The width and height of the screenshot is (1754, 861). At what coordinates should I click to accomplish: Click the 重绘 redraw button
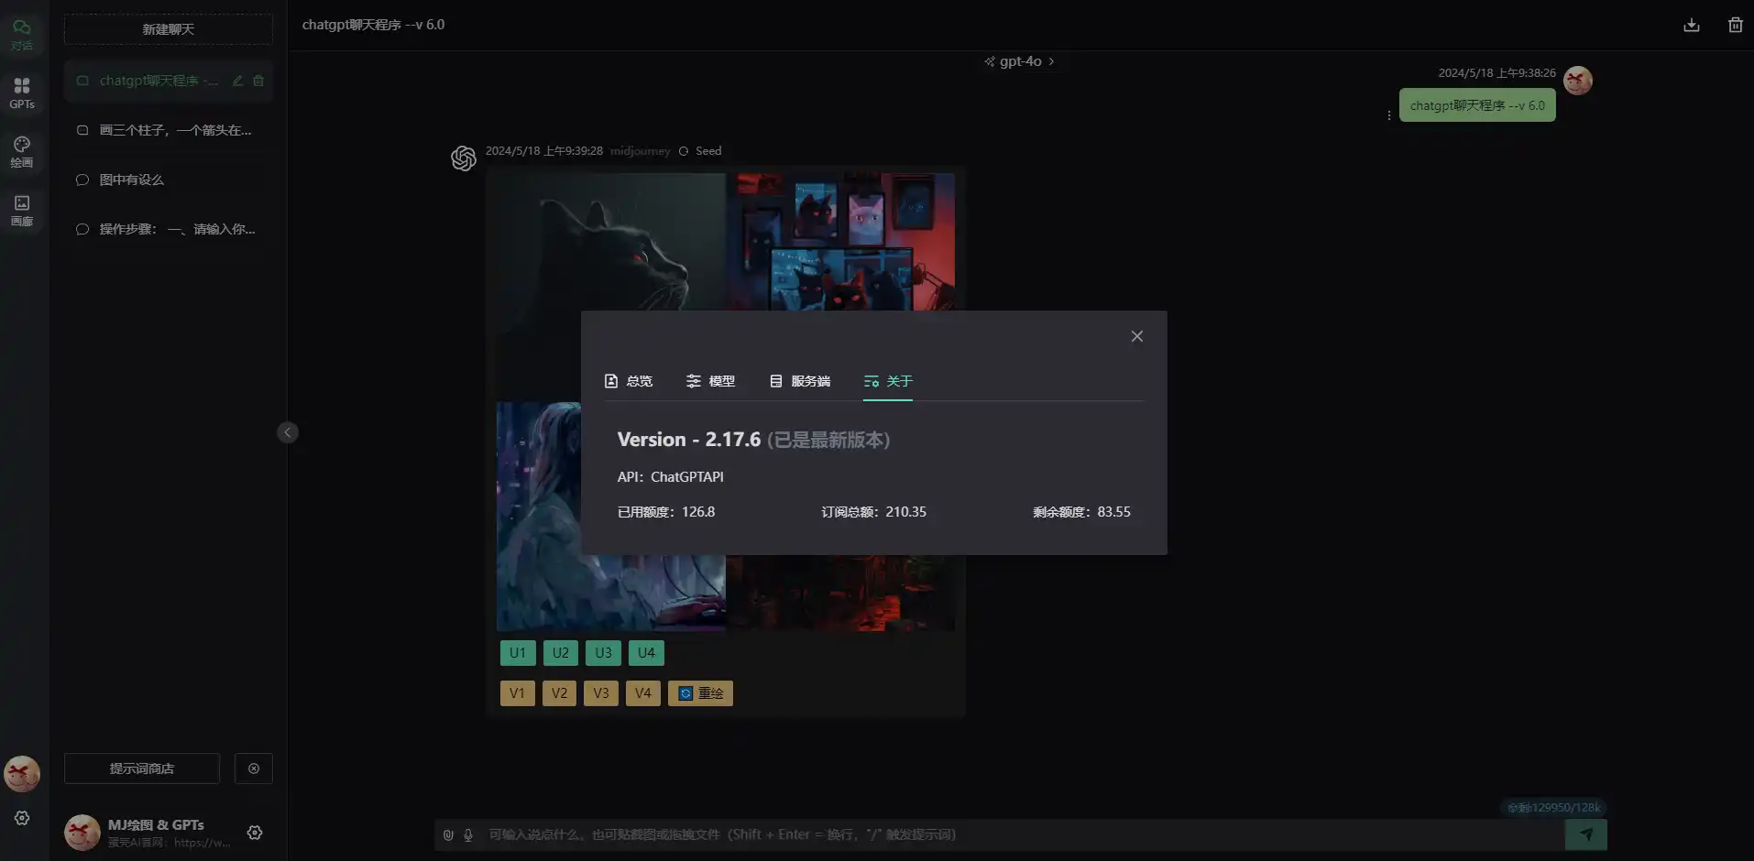pos(700,693)
